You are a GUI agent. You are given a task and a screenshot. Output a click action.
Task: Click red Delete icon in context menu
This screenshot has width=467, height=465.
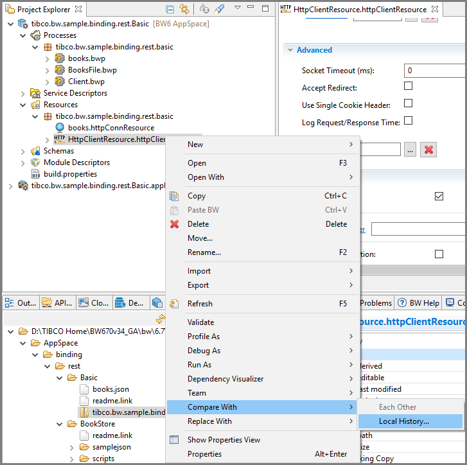pos(175,224)
